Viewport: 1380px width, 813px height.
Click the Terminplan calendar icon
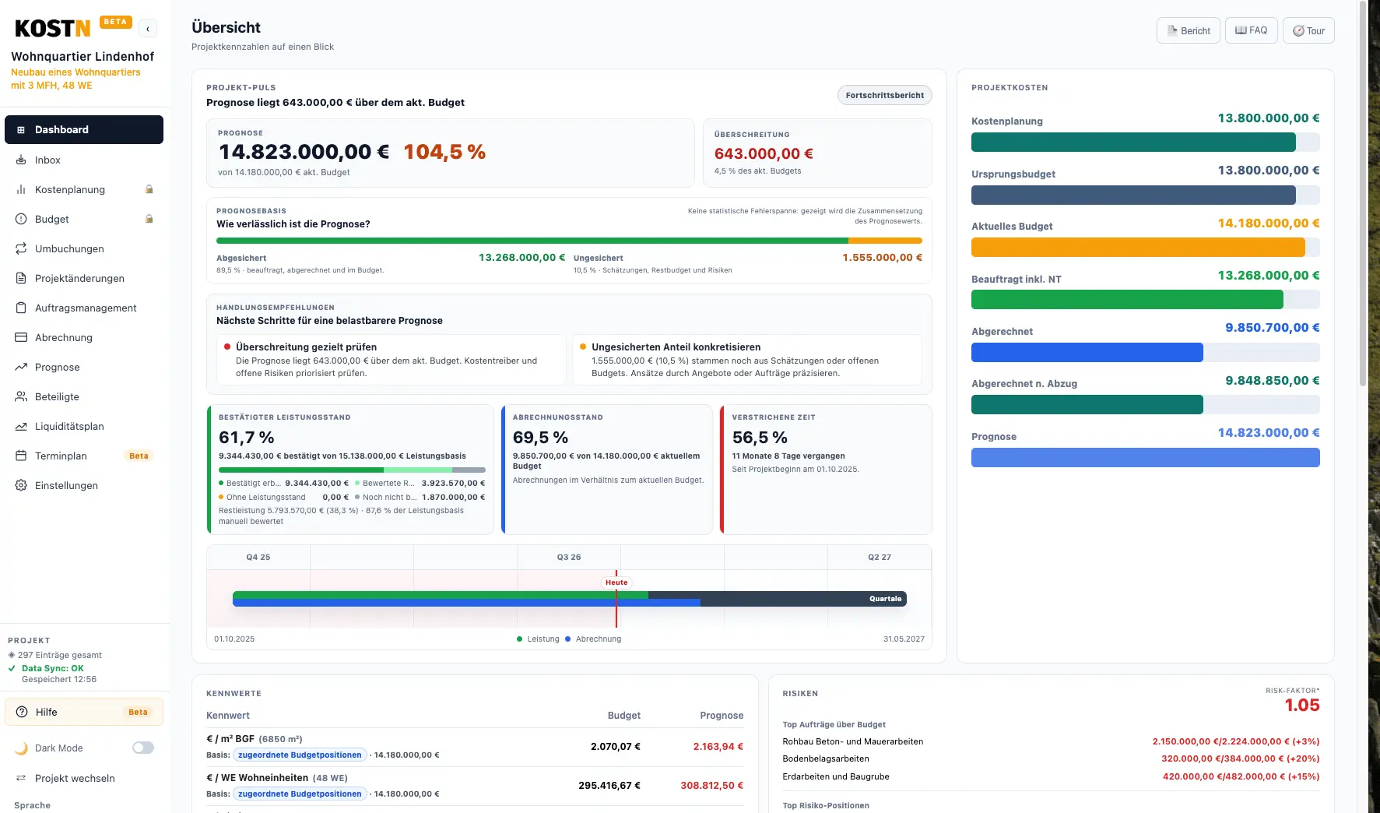tap(21, 456)
